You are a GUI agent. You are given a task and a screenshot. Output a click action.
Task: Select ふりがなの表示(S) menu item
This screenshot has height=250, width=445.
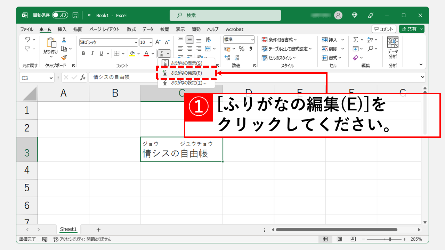186,63
